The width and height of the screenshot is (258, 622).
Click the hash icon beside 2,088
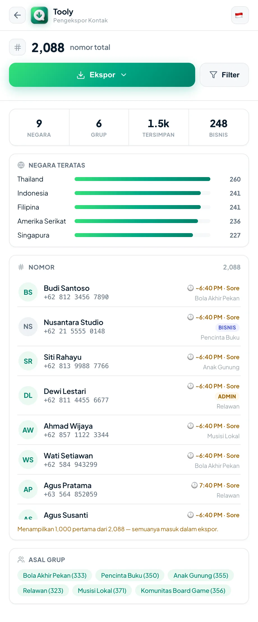[x=17, y=47]
